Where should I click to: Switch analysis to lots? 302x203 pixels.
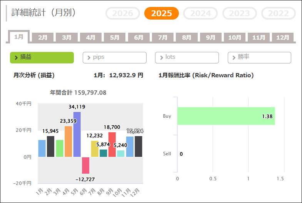click(187, 57)
